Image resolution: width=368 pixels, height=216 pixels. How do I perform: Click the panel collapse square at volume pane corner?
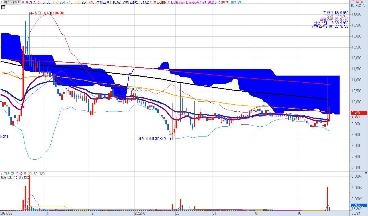coord(366,173)
